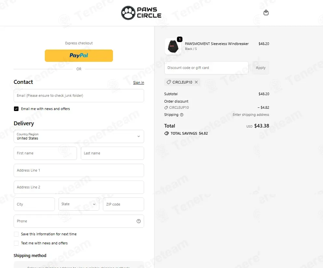
Task: Click the Apply discount button
Action: [261, 68]
